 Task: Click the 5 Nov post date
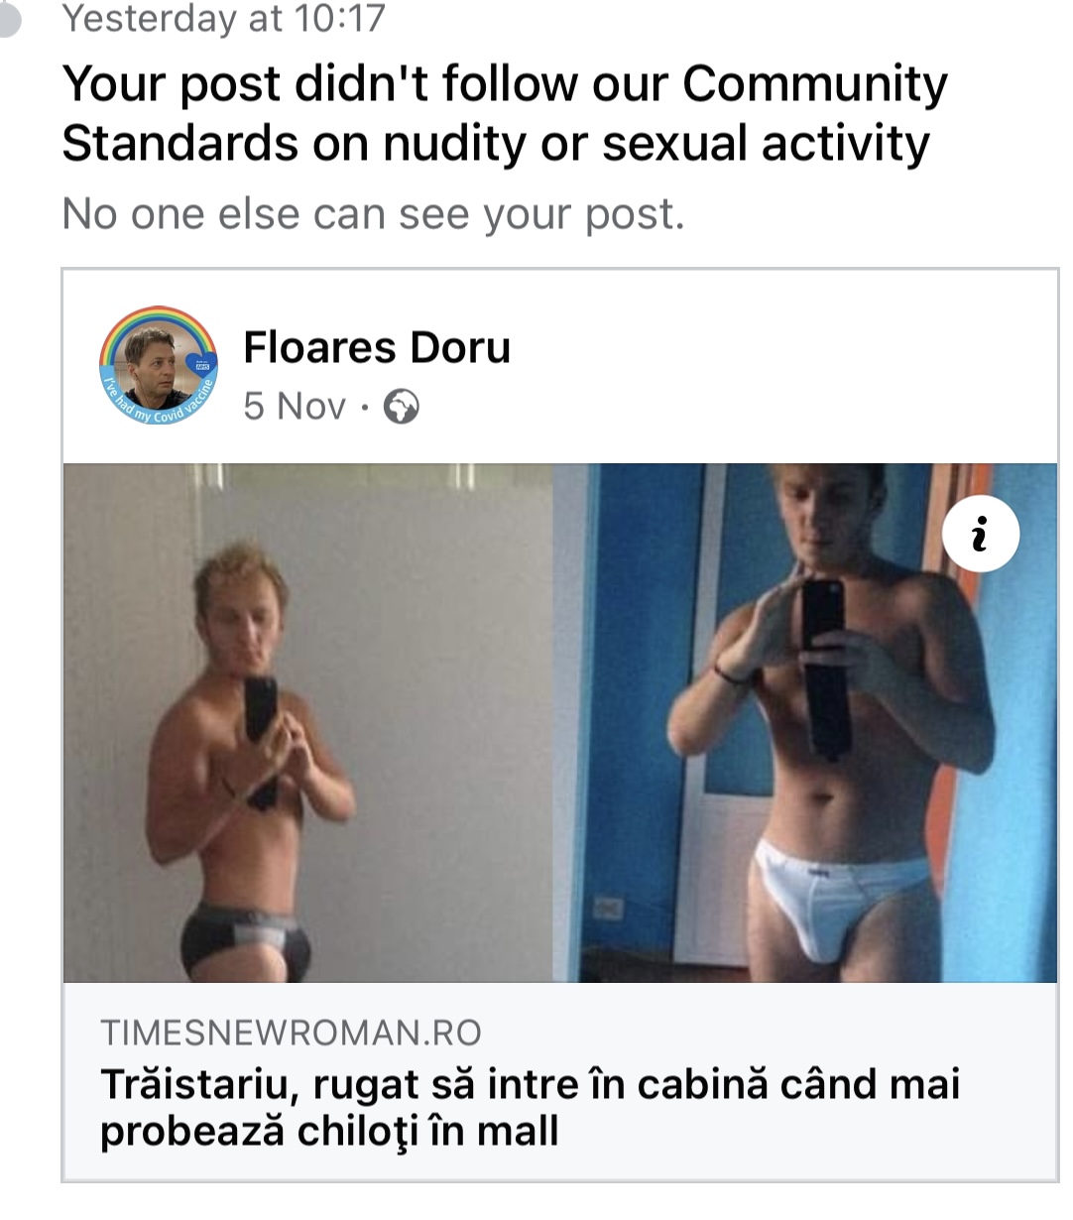pyautogui.click(x=295, y=406)
